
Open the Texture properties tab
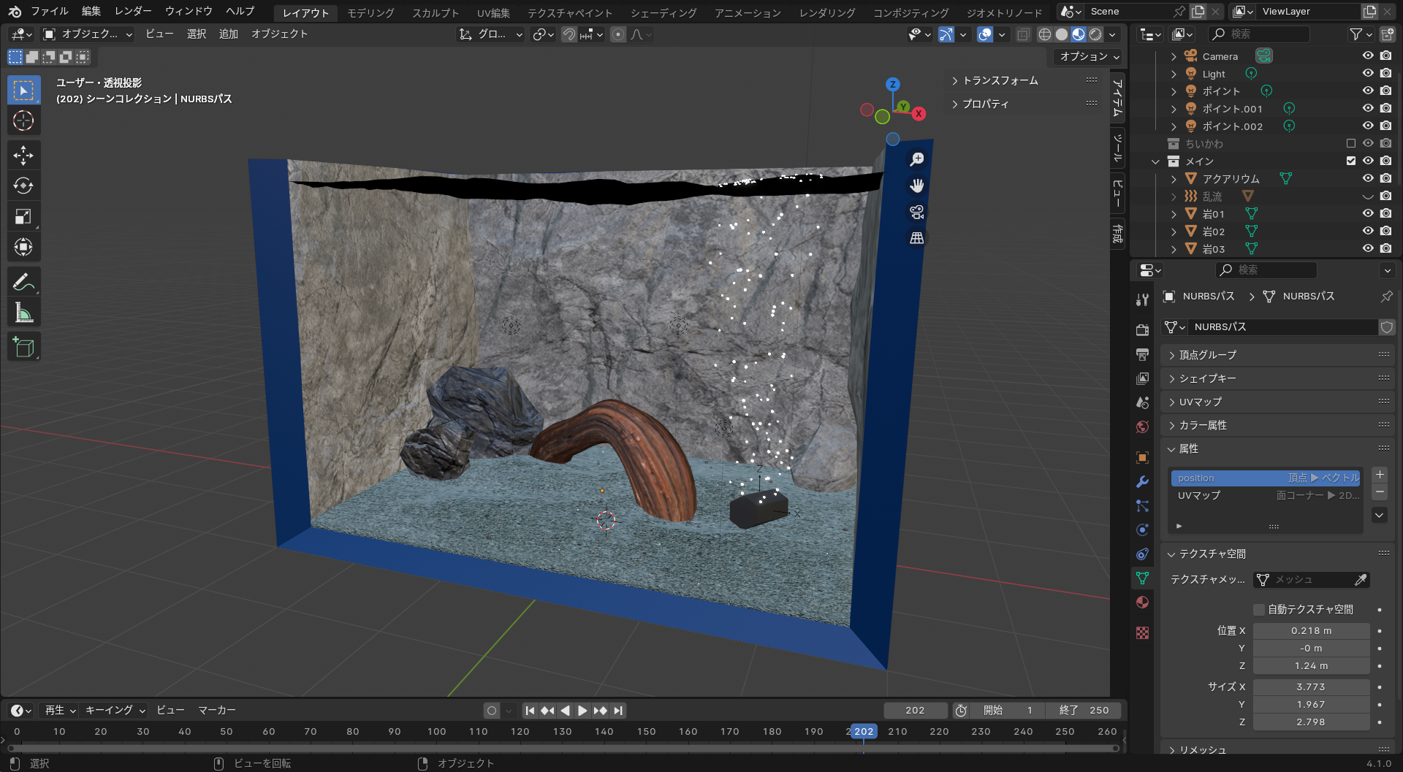tap(1143, 632)
